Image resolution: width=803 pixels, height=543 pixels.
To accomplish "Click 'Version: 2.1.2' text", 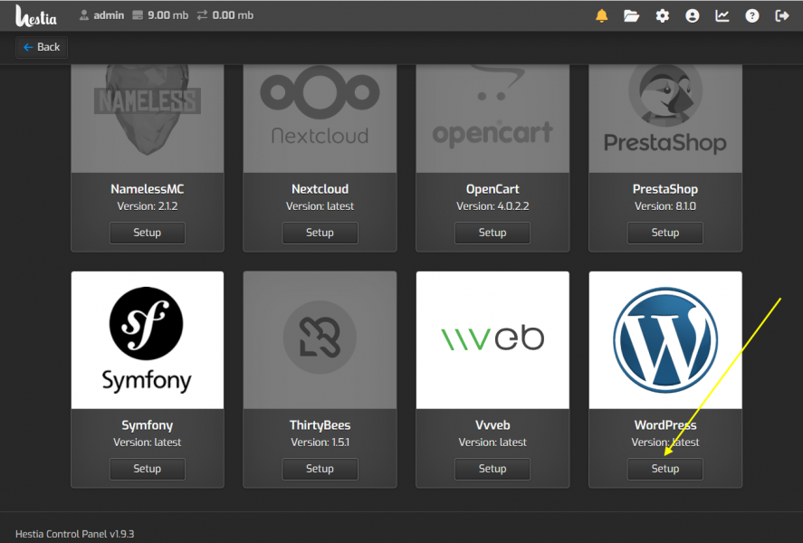I will [147, 206].
